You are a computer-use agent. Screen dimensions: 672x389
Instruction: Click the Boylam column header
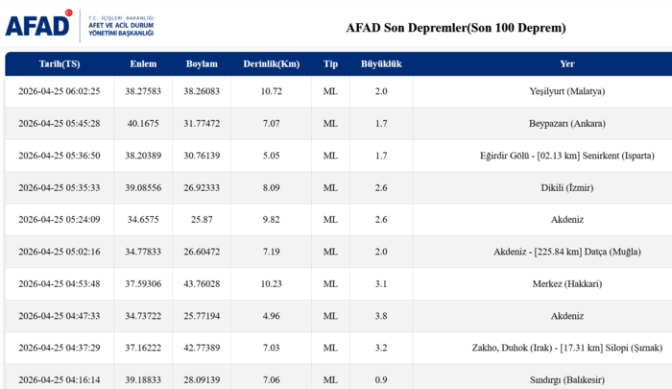tap(202, 64)
